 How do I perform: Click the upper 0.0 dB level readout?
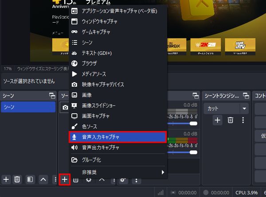(190, 105)
